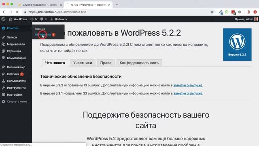Switch to the Что нового tab

coord(55,63)
